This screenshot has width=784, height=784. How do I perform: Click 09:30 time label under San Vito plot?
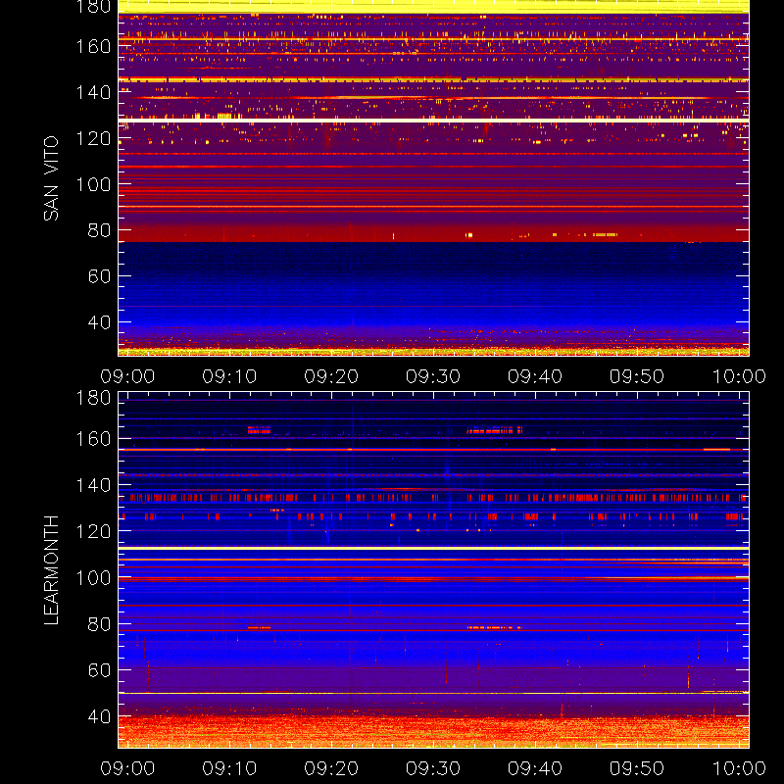[x=433, y=376]
